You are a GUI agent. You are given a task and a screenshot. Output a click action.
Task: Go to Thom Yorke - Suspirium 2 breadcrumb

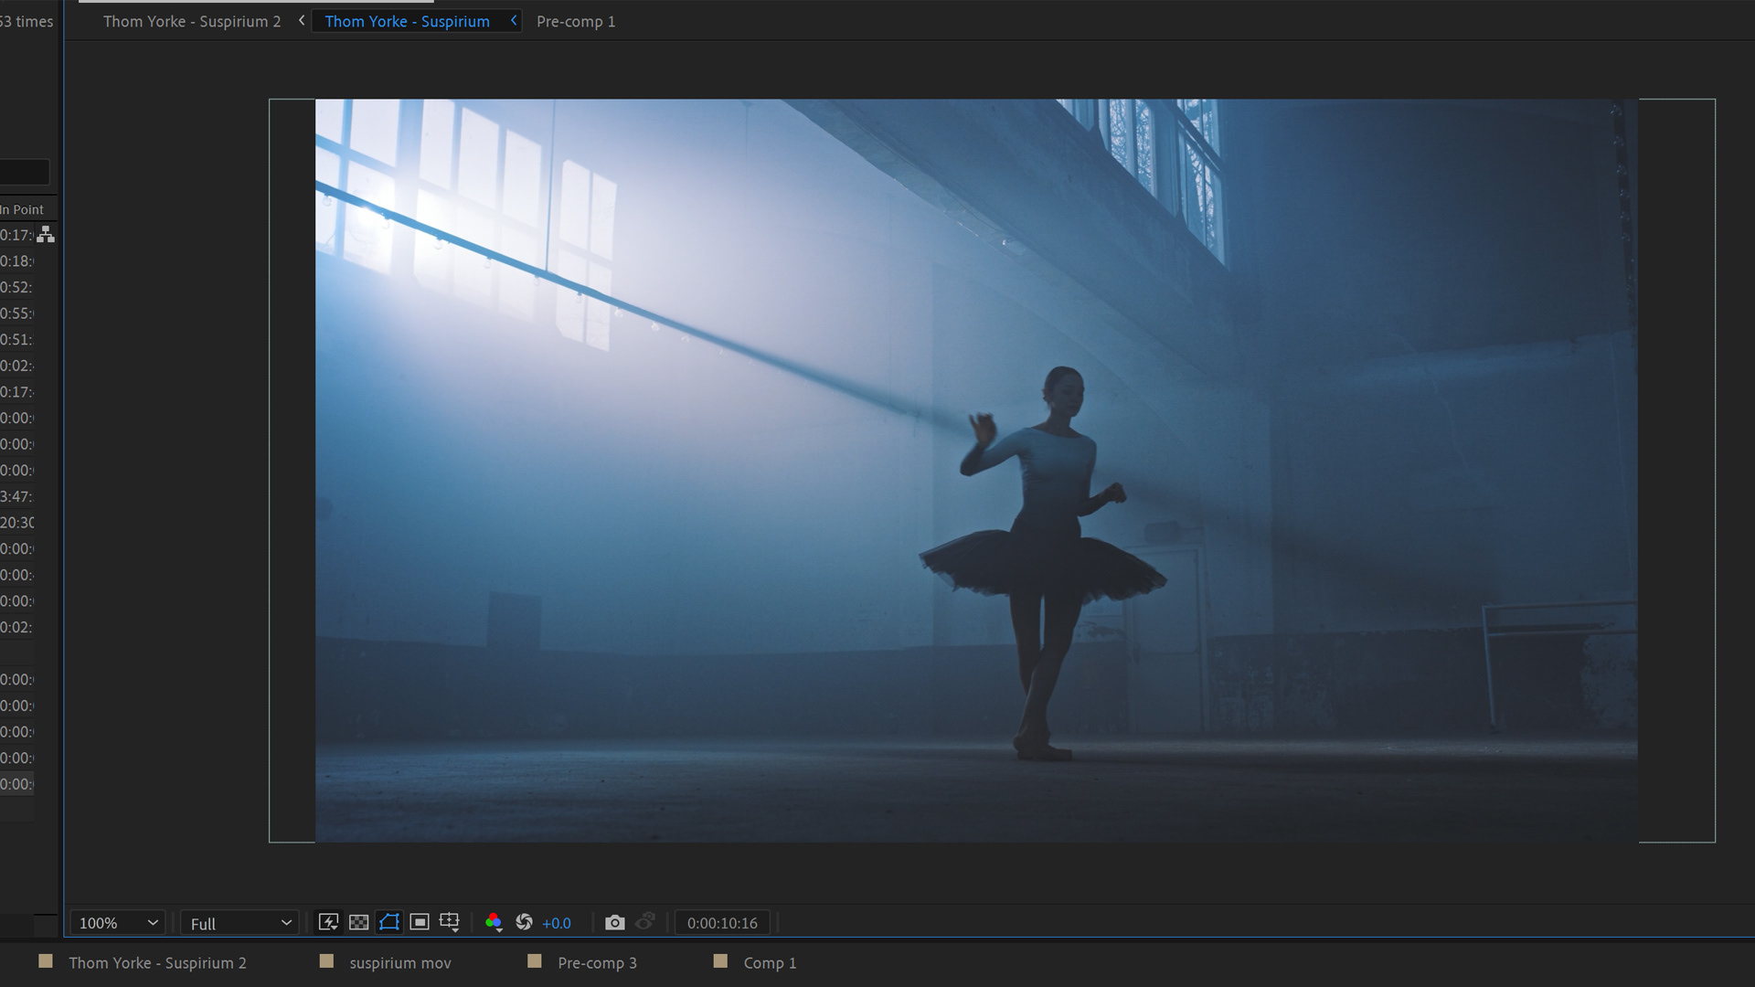[x=192, y=21]
